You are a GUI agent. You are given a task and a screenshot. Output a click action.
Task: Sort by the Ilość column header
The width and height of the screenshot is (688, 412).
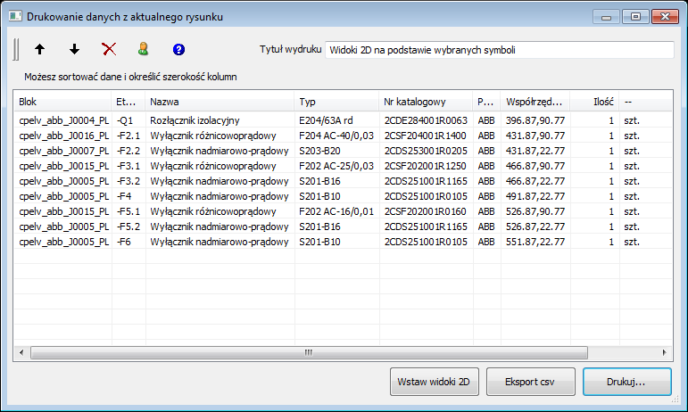click(593, 102)
